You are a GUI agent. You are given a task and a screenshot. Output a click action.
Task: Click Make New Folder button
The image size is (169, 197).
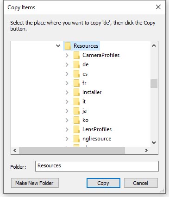point(35,183)
